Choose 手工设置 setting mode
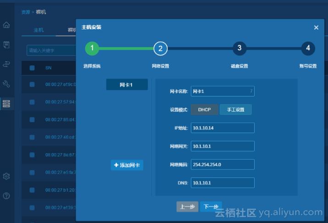The image size is (328, 223). [x=235, y=110]
